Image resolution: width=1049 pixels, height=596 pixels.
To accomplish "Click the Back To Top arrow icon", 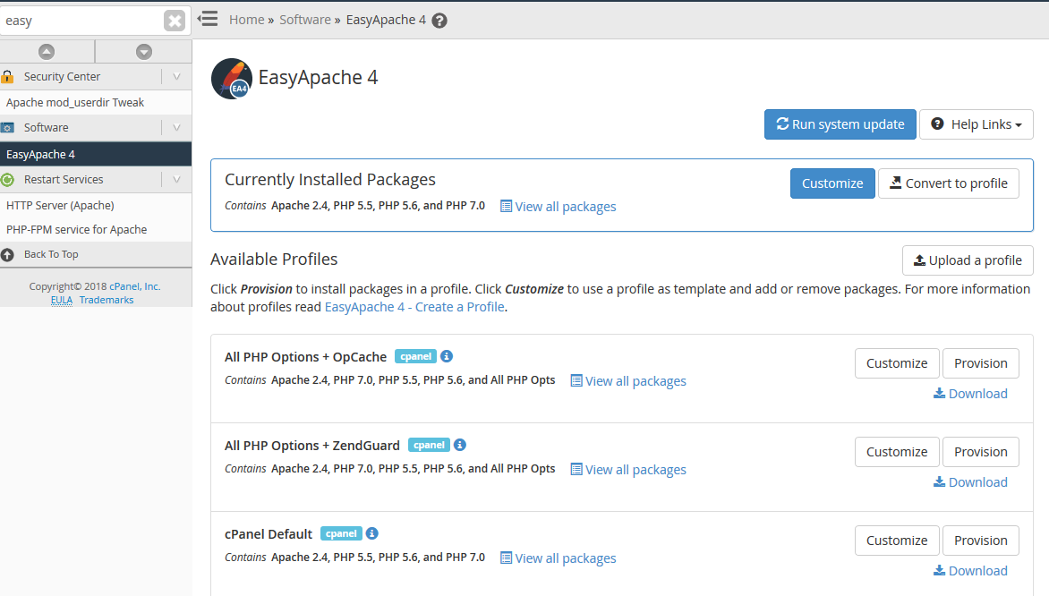I will click(x=7, y=254).
